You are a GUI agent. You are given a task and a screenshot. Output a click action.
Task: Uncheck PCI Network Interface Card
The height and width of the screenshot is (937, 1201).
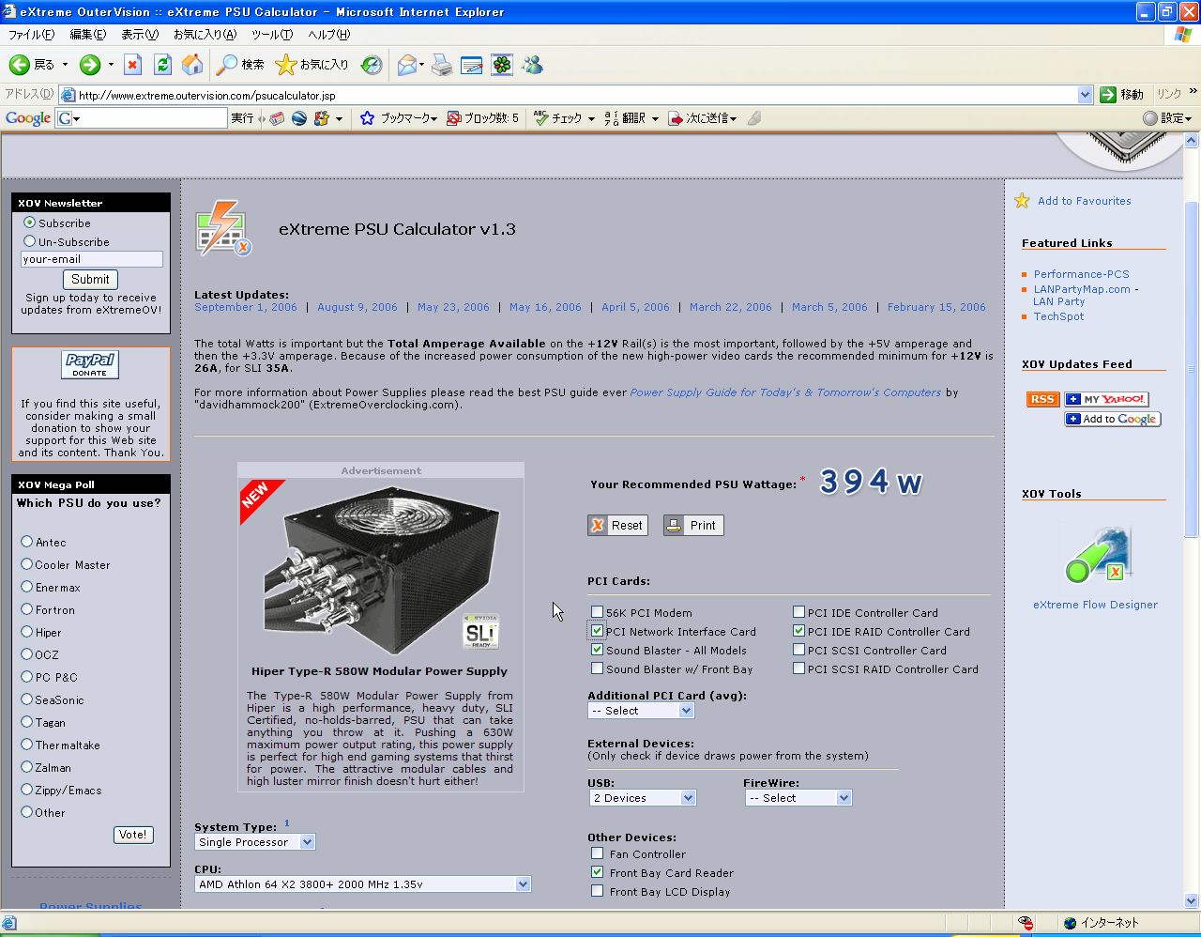pyautogui.click(x=597, y=631)
